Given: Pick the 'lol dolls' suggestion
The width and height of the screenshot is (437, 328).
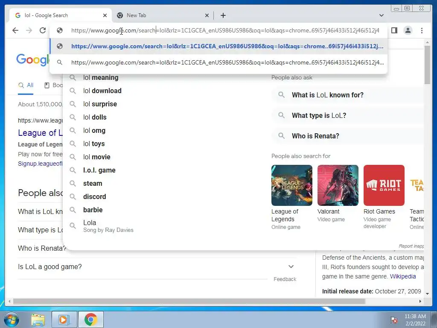Looking at the screenshot, I should [x=95, y=117].
